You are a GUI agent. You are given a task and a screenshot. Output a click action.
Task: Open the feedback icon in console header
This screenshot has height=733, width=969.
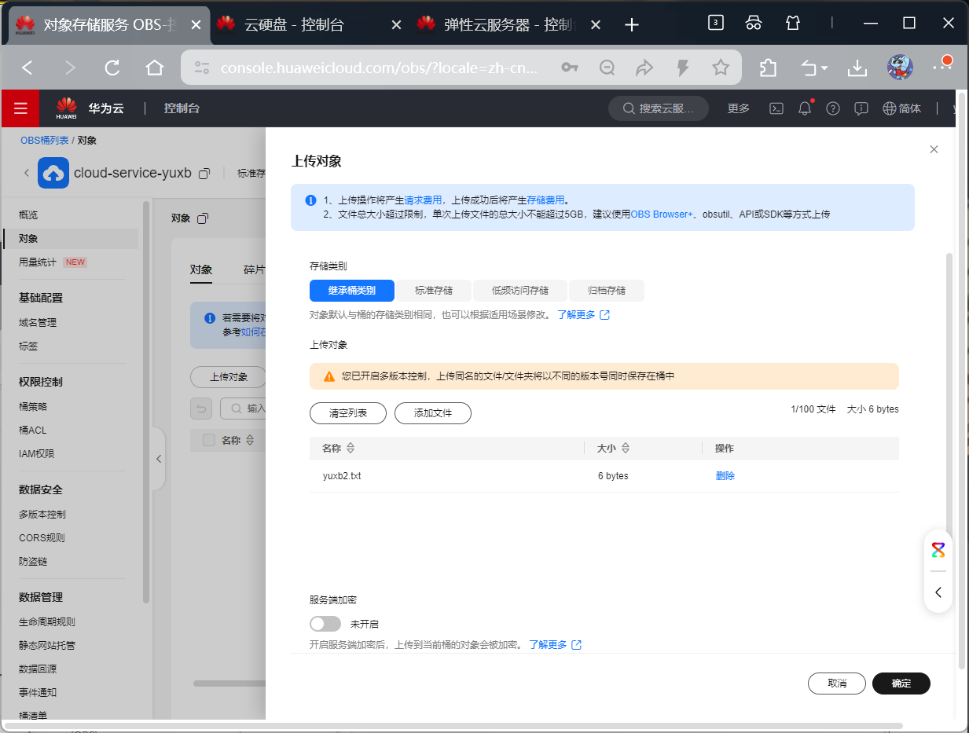coord(861,108)
